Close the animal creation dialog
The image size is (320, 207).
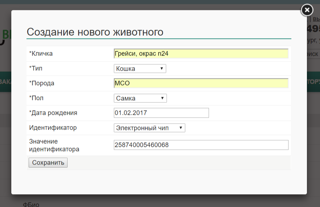(x=307, y=10)
